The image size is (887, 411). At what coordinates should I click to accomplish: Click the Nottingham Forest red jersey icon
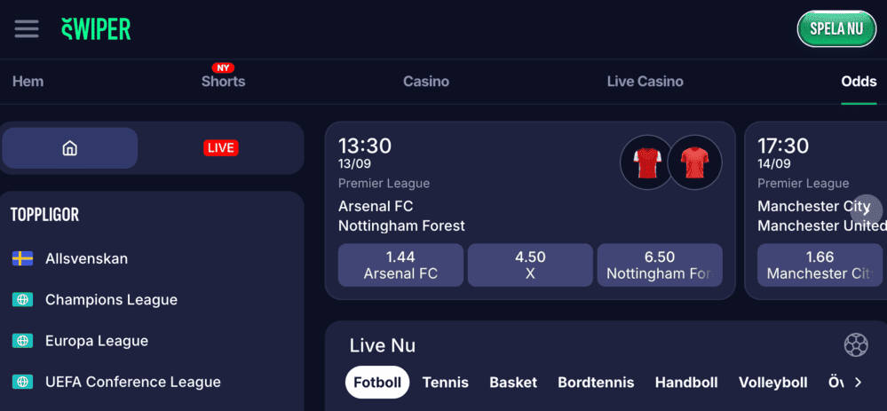coord(694,162)
